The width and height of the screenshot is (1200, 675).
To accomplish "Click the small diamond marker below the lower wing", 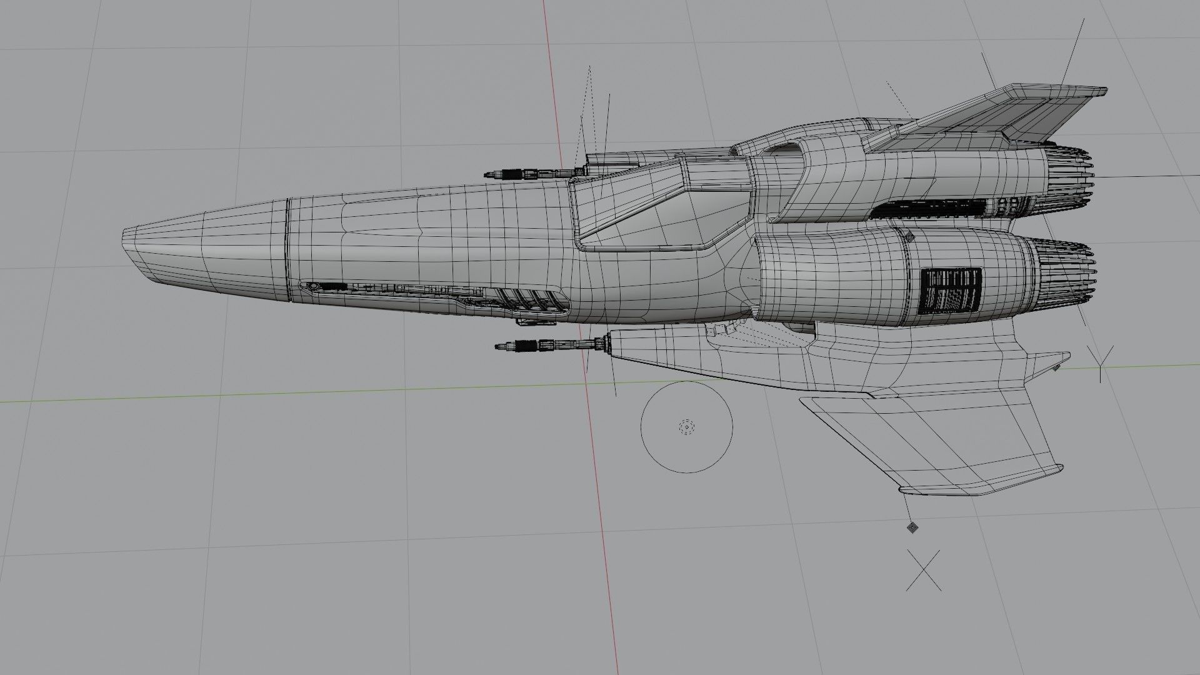I will point(912,528).
